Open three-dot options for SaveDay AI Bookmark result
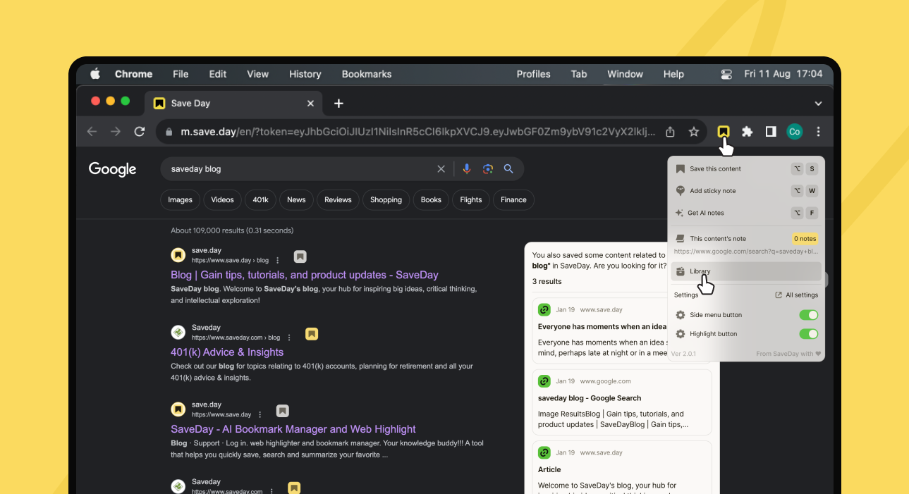 coord(260,414)
